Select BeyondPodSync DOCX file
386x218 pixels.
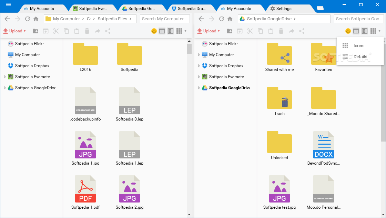click(x=324, y=148)
